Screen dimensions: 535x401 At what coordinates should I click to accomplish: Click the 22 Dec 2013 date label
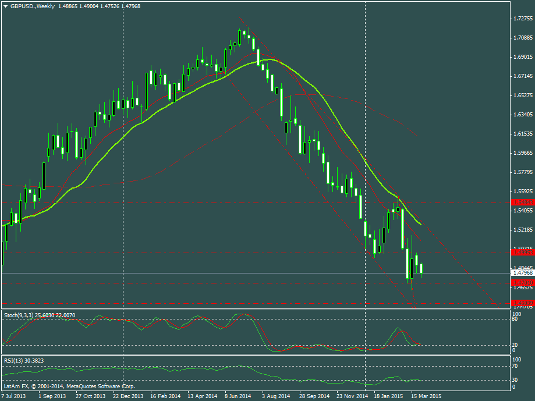click(127, 396)
